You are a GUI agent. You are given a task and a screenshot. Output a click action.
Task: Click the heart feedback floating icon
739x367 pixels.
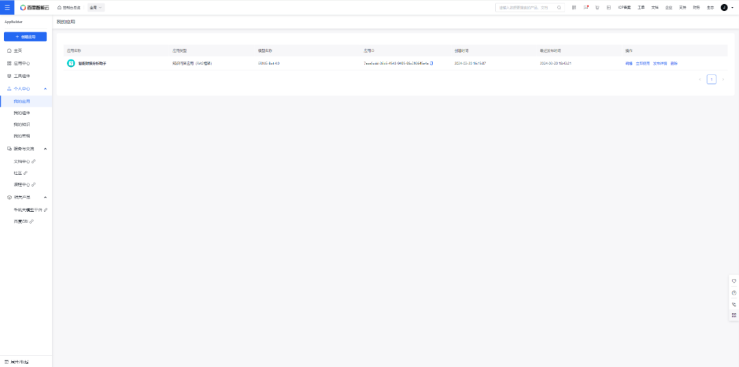click(734, 281)
